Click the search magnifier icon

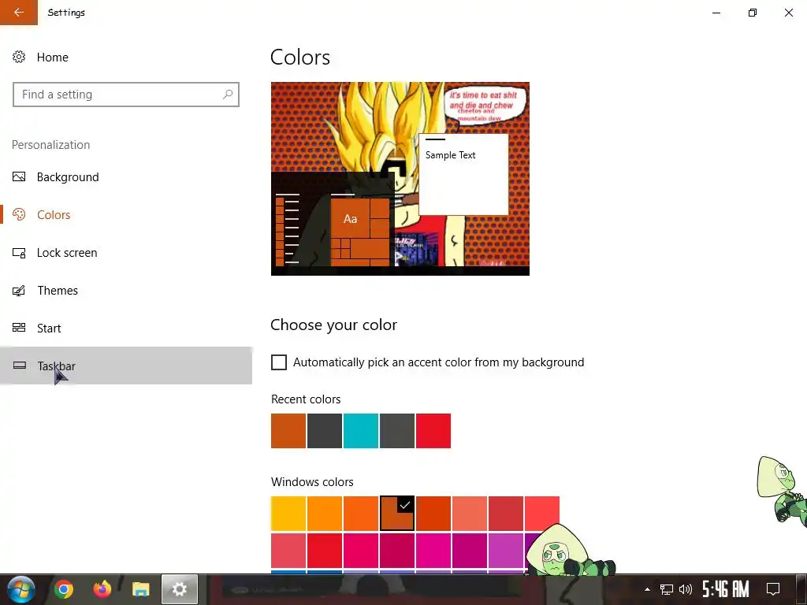[x=228, y=95]
